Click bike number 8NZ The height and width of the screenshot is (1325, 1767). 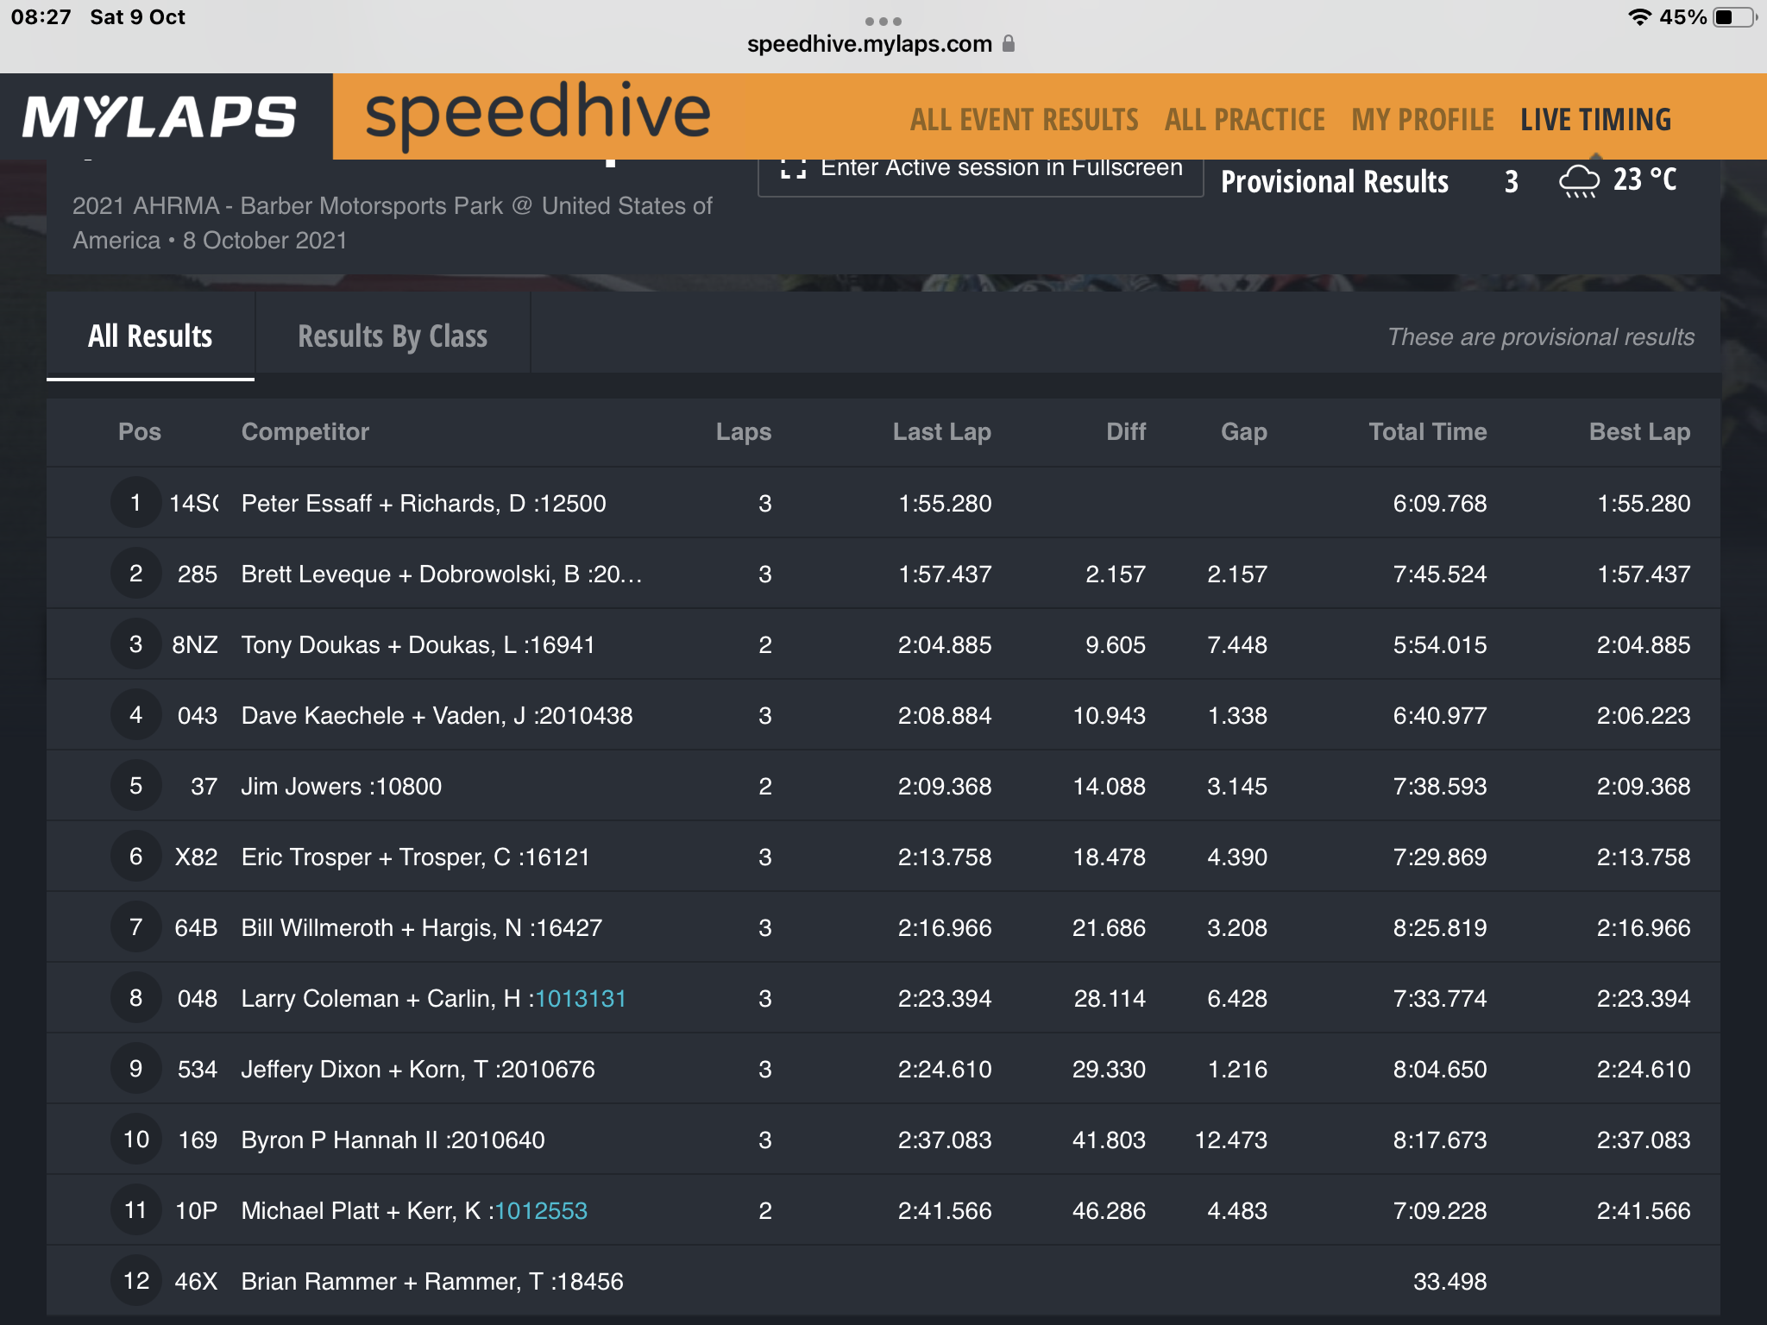pos(195,645)
